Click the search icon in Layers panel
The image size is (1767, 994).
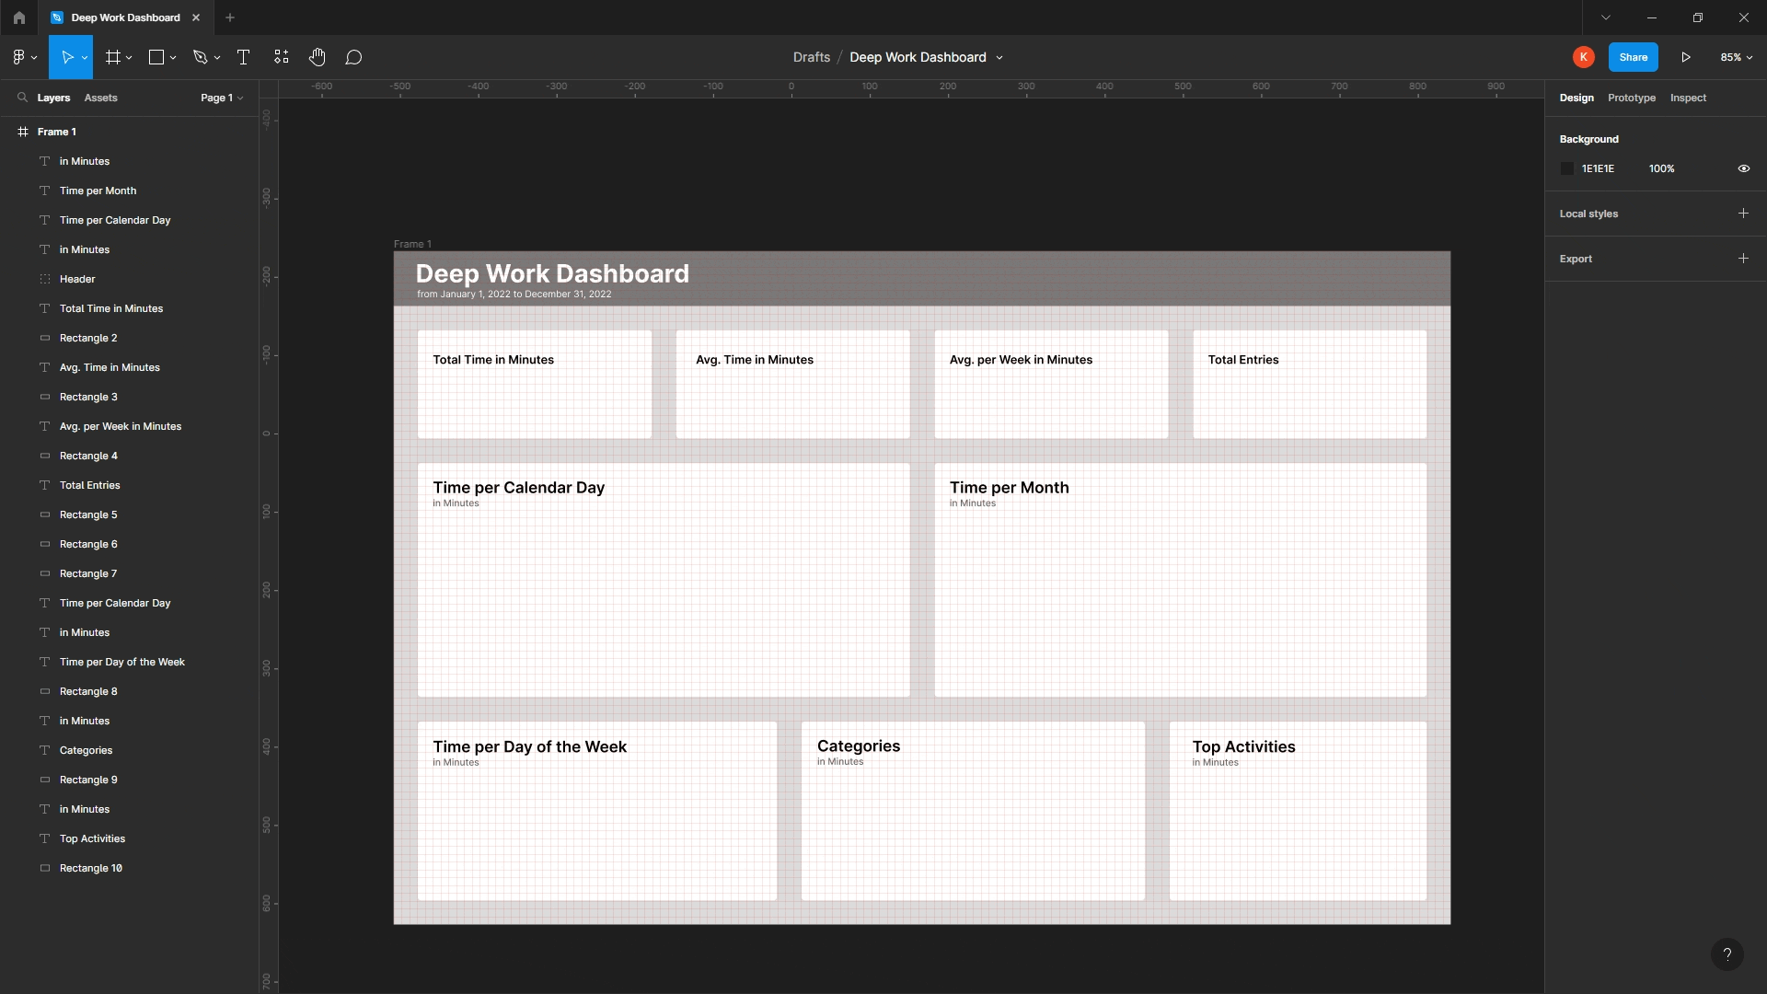[22, 98]
